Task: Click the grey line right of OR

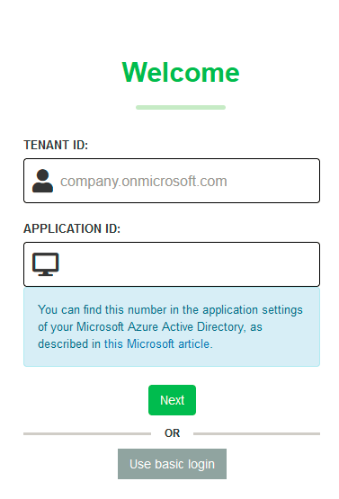Action: click(256, 433)
